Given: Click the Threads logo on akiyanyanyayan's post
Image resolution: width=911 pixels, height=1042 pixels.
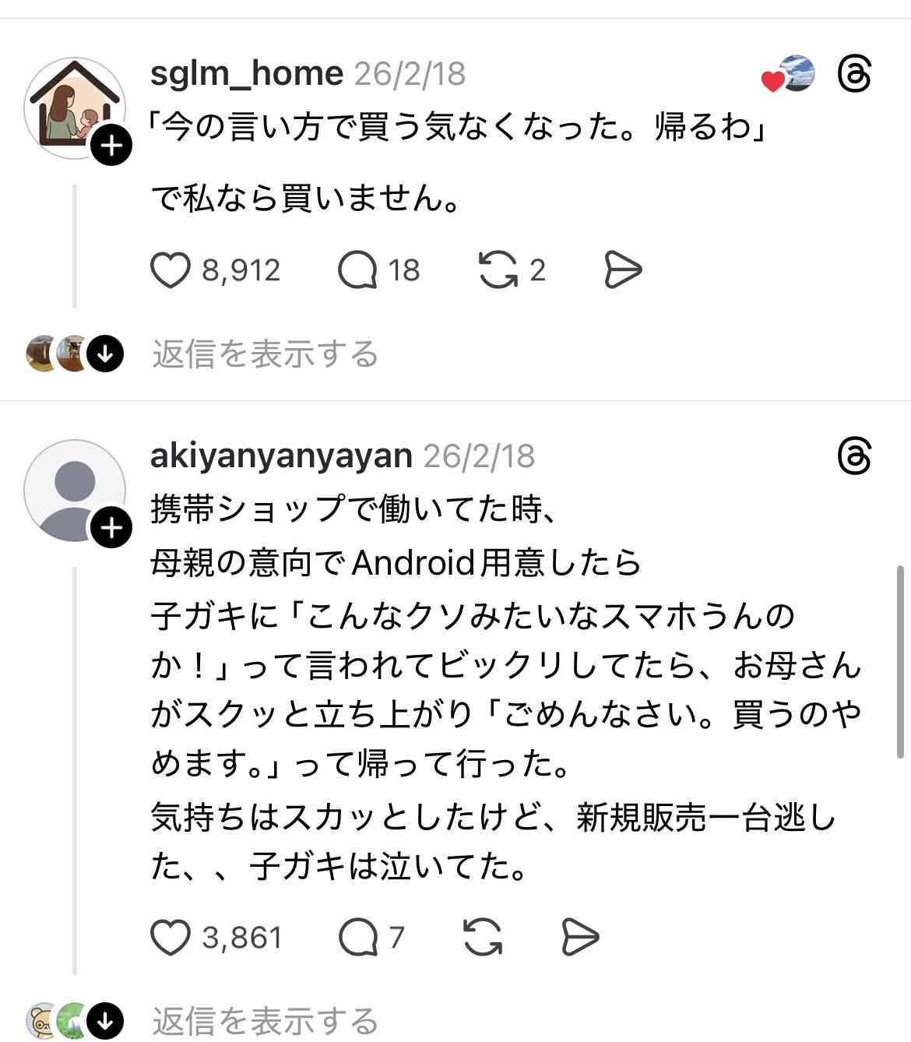Looking at the screenshot, I should pyautogui.click(x=855, y=456).
